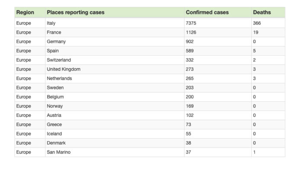Select the San Marino cell
The image size is (307, 183).
[58, 152]
